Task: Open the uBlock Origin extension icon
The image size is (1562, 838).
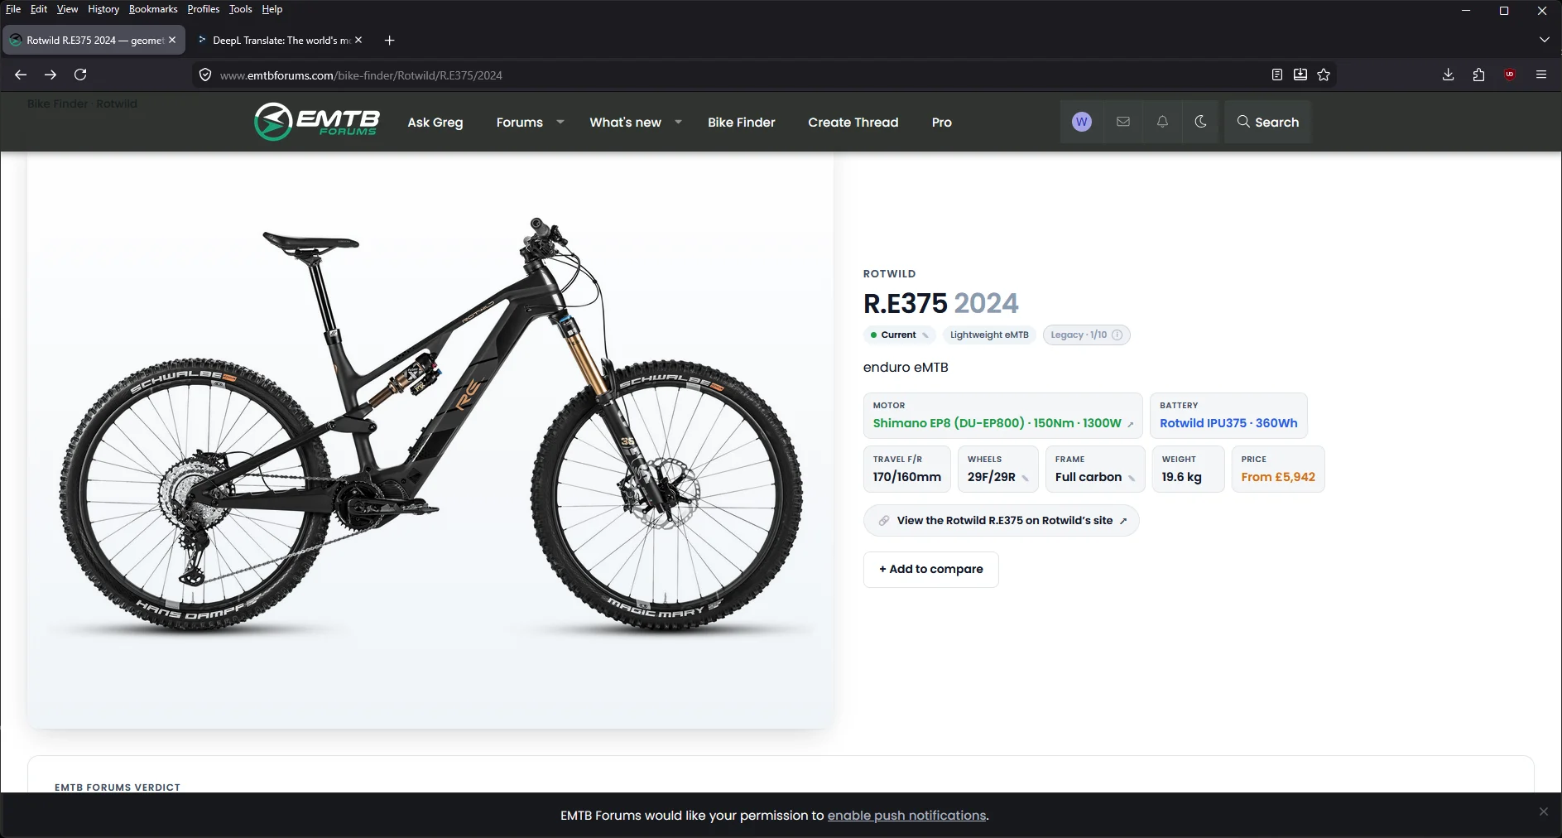Action: click(x=1510, y=75)
